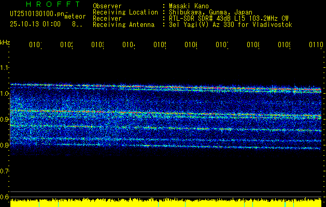The image size is (326, 207).
Task: Click the kHz axis unit label
Action: [5, 42]
